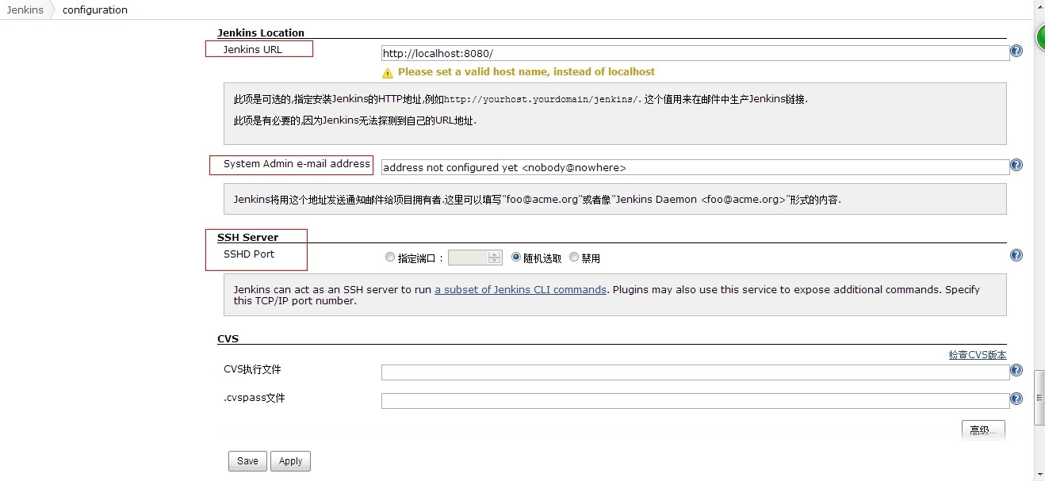
Task: Focus the System Admin e-mail address field
Action: click(x=695, y=167)
